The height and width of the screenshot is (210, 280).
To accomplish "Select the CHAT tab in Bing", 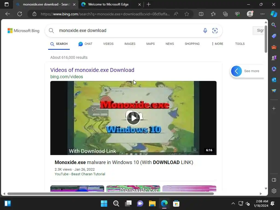I will tap(85, 44).
